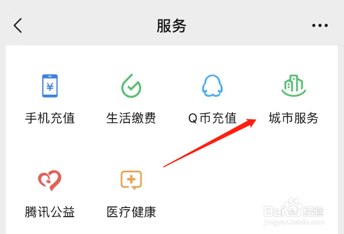The image size is (344, 234).
Task: Select the 医疗健康 label
Action: coord(131,212)
